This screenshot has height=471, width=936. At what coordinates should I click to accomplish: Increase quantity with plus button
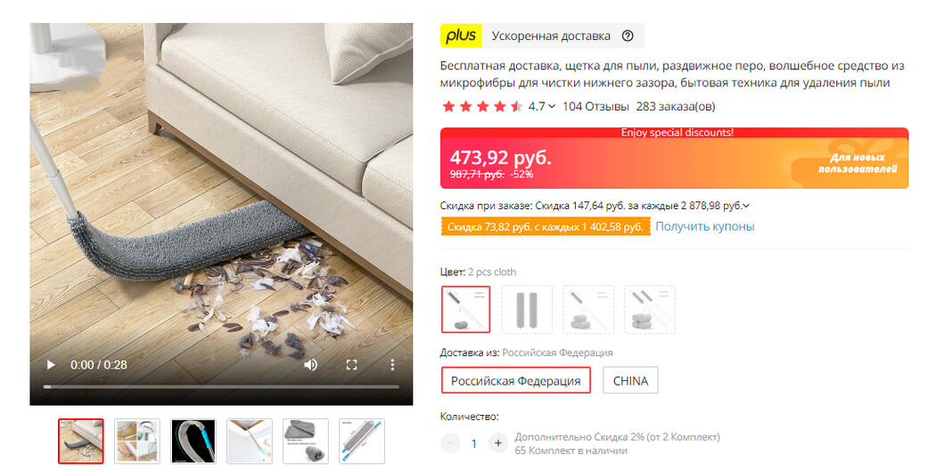(x=497, y=443)
